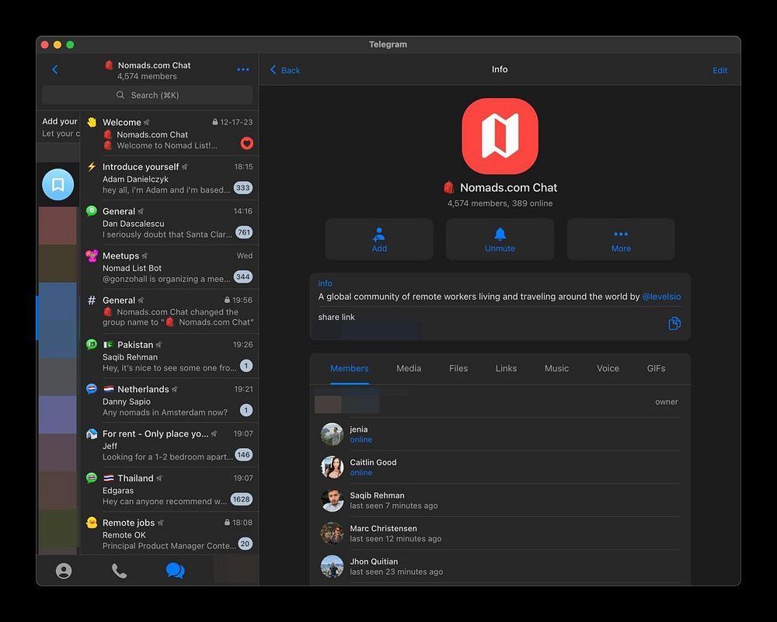
Task: Copy the share link with copy icon
Action: pos(674,323)
